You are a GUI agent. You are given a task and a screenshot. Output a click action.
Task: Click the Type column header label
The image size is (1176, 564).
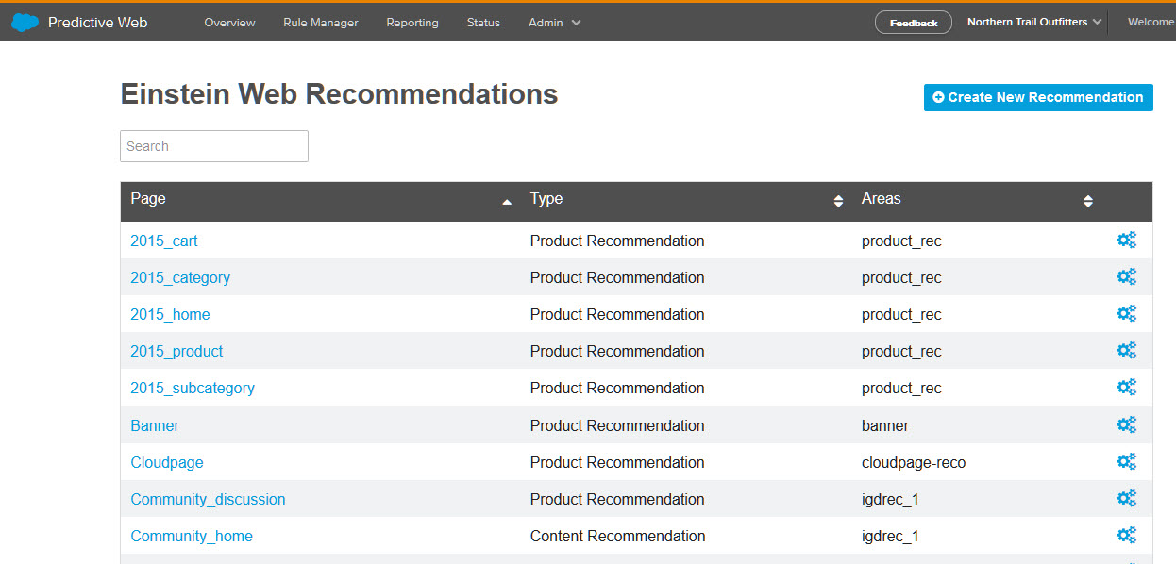[x=546, y=199]
